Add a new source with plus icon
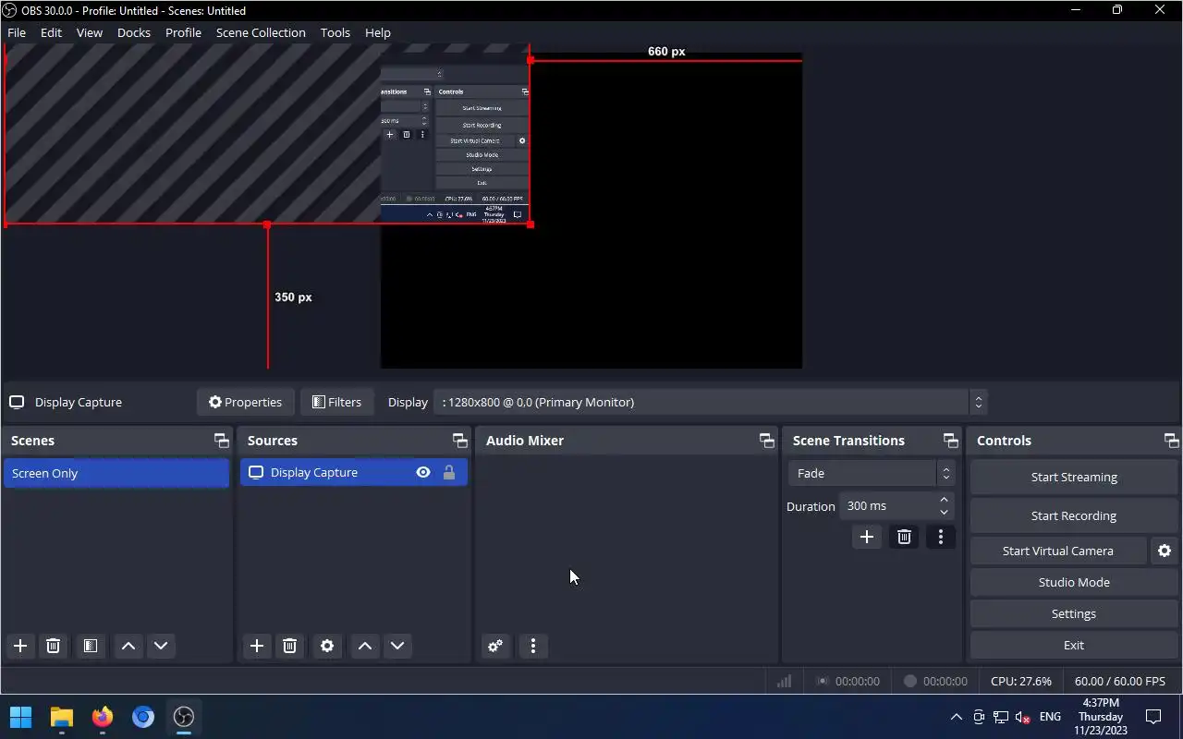Viewport: 1183px width, 739px height. click(x=257, y=646)
